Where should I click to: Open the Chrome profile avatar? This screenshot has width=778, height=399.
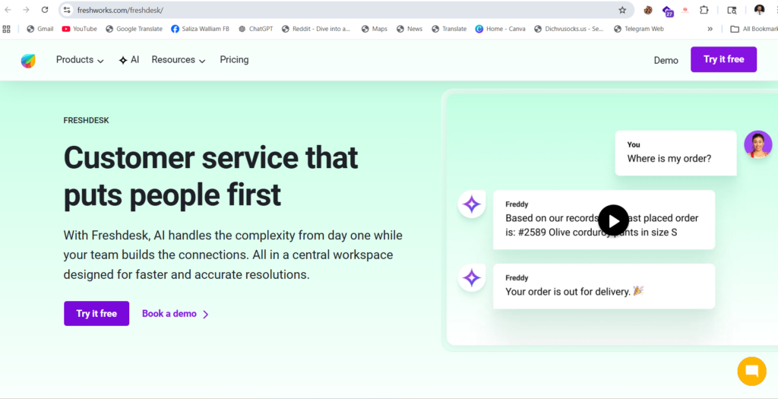click(759, 10)
